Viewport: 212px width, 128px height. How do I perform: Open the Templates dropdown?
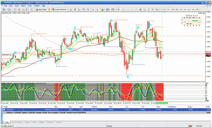[113, 9]
